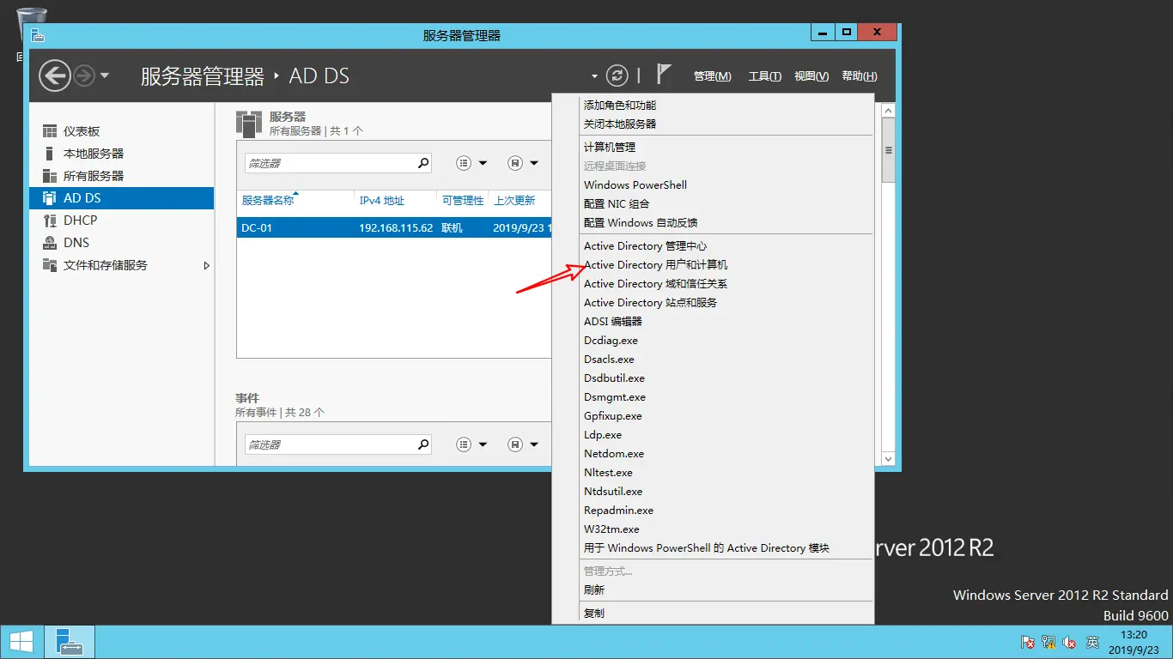Click the back navigation arrow
Image resolution: width=1173 pixels, height=659 pixels.
55,76
